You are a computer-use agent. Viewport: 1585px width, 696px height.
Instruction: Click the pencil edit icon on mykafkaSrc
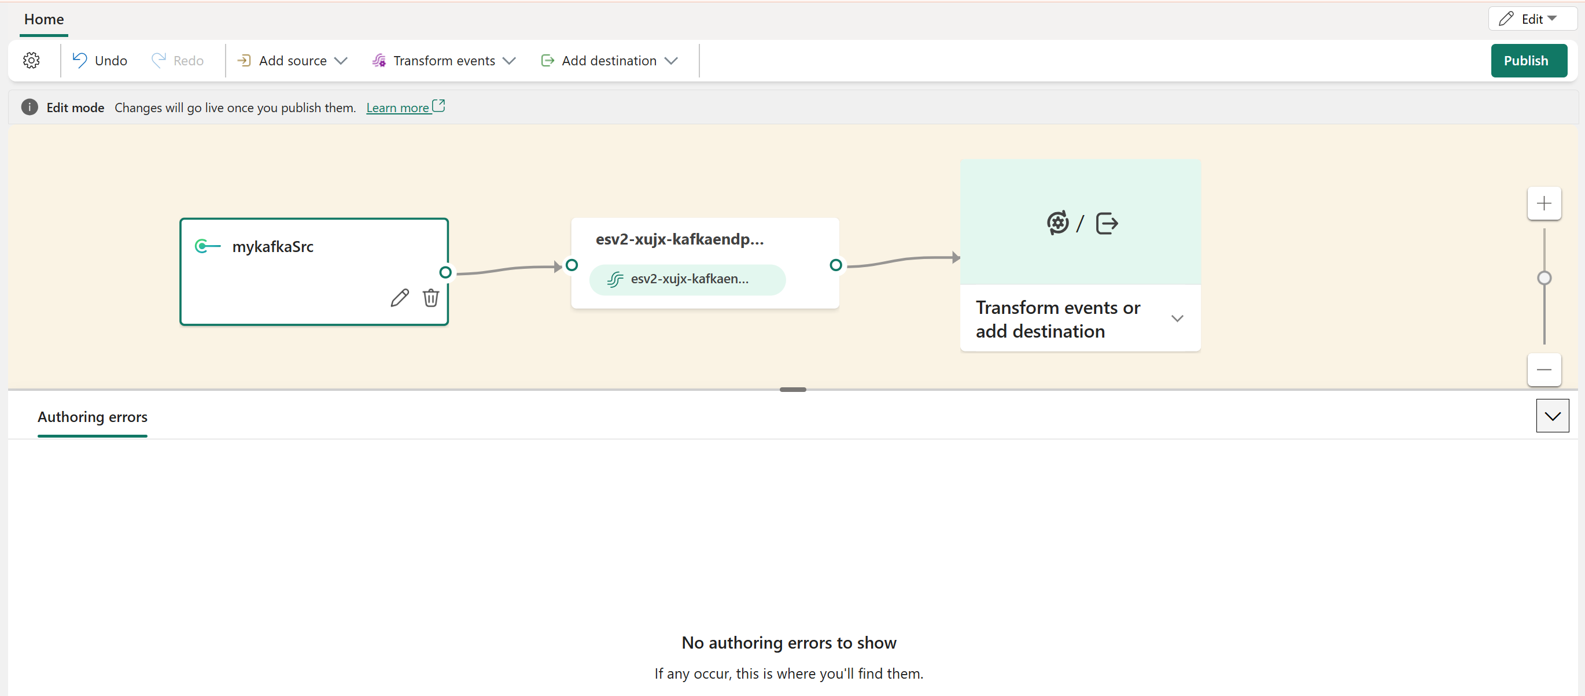(399, 298)
